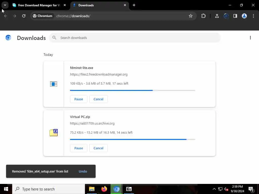
Task: Open File Explorer from the taskbar
Action: 92,189
